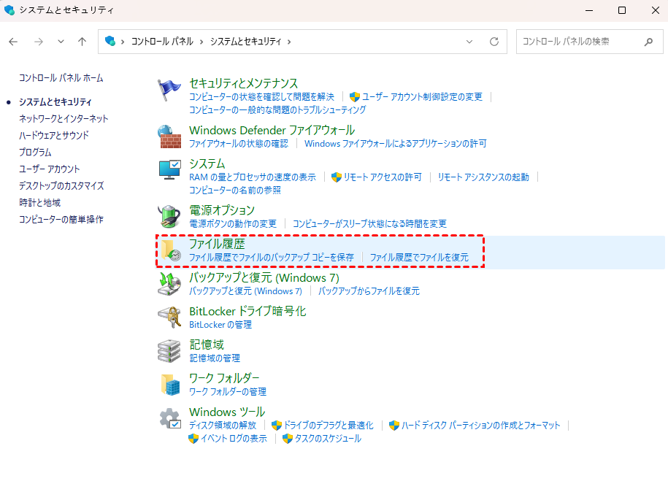The image size is (668, 500).
Task: Click ワーク フォルダーの管理 link
Action: point(228,392)
